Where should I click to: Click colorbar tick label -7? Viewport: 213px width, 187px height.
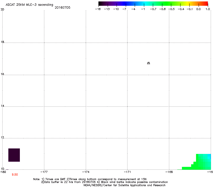124,9
